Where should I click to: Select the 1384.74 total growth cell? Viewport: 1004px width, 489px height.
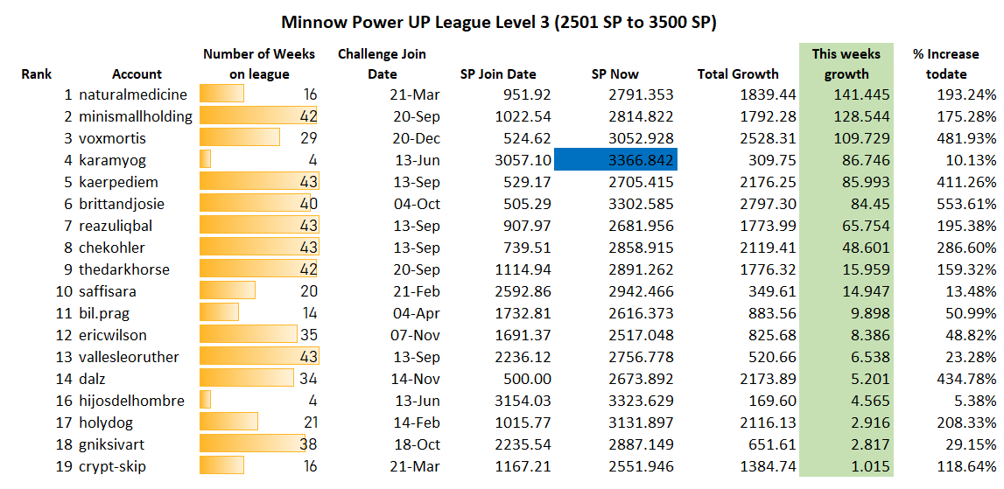[769, 466]
